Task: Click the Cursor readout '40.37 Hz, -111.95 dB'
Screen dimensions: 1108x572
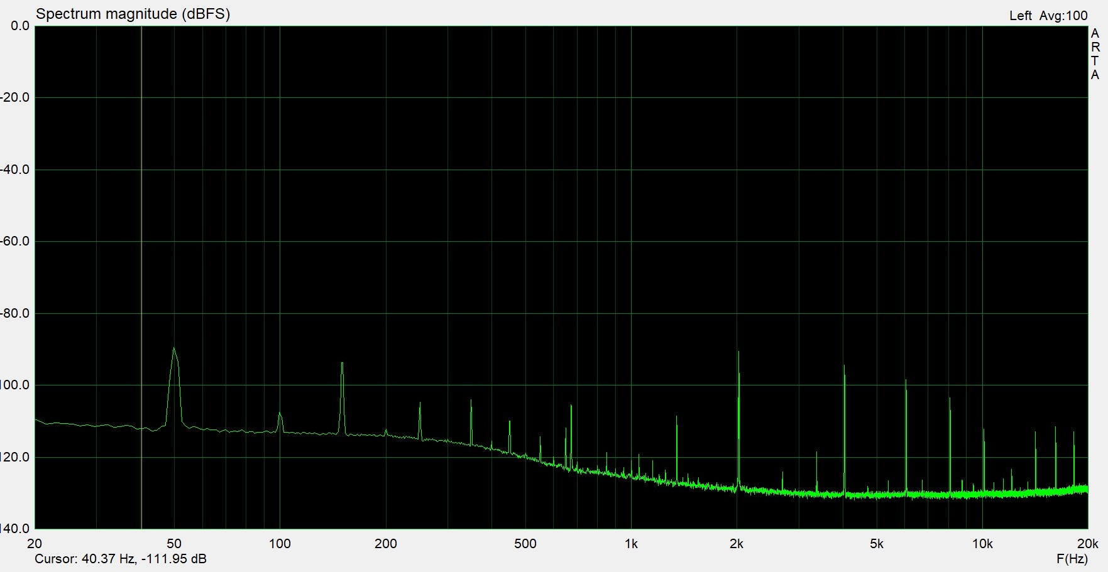Action: click(x=144, y=559)
